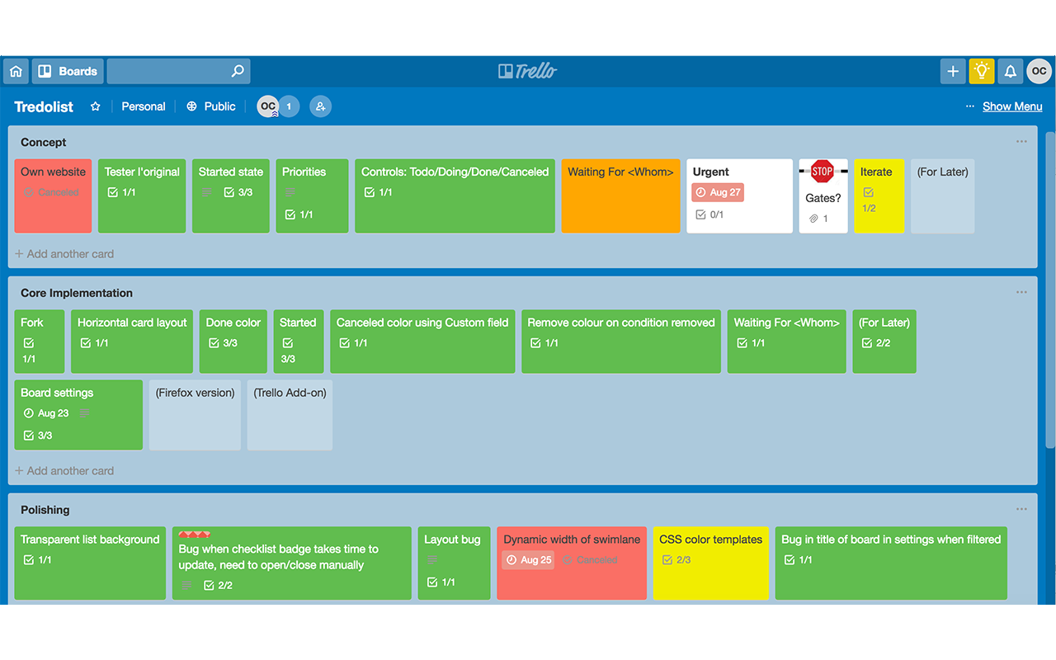Open the yellow lightbulb tips icon
1056x660 pixels.
click(x=982, y=71)
